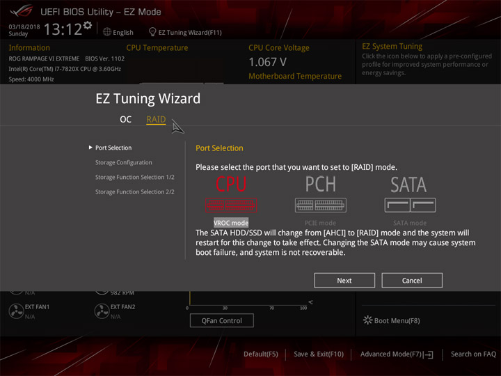Click the 1.067 V voltage value
This screenshot has width=501, height=376.
pos(267,62)
